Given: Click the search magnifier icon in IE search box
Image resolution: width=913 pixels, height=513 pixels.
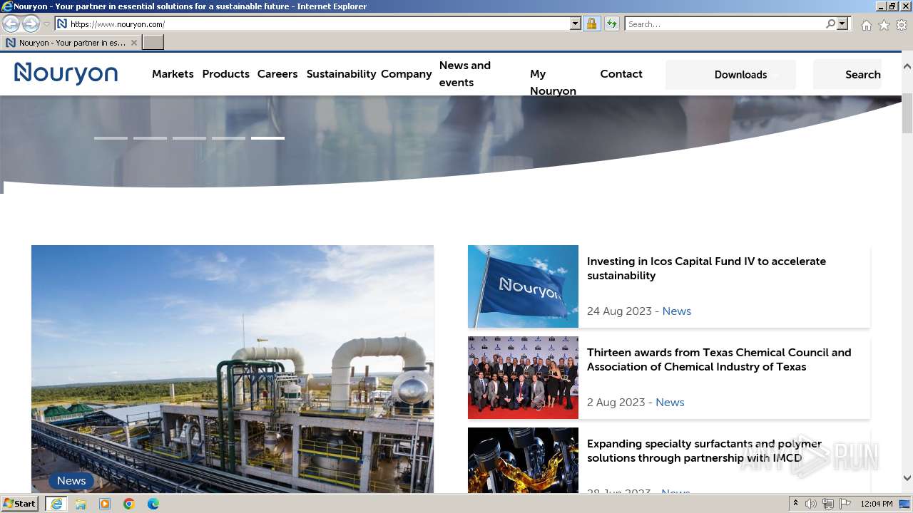Looking at the screenshot, I should point(831,24).
